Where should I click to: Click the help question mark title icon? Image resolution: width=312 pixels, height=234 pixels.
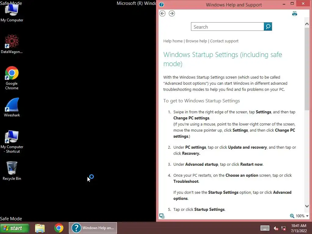coord(161,5)
